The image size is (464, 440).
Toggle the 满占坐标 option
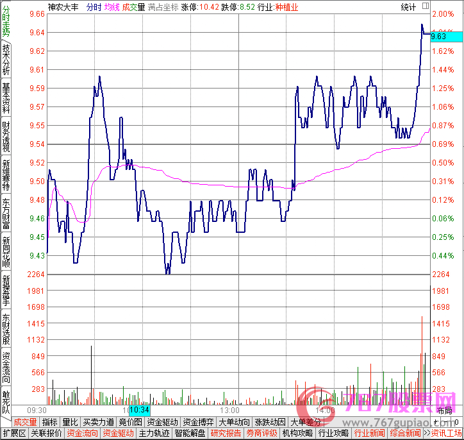click(163, 7)
